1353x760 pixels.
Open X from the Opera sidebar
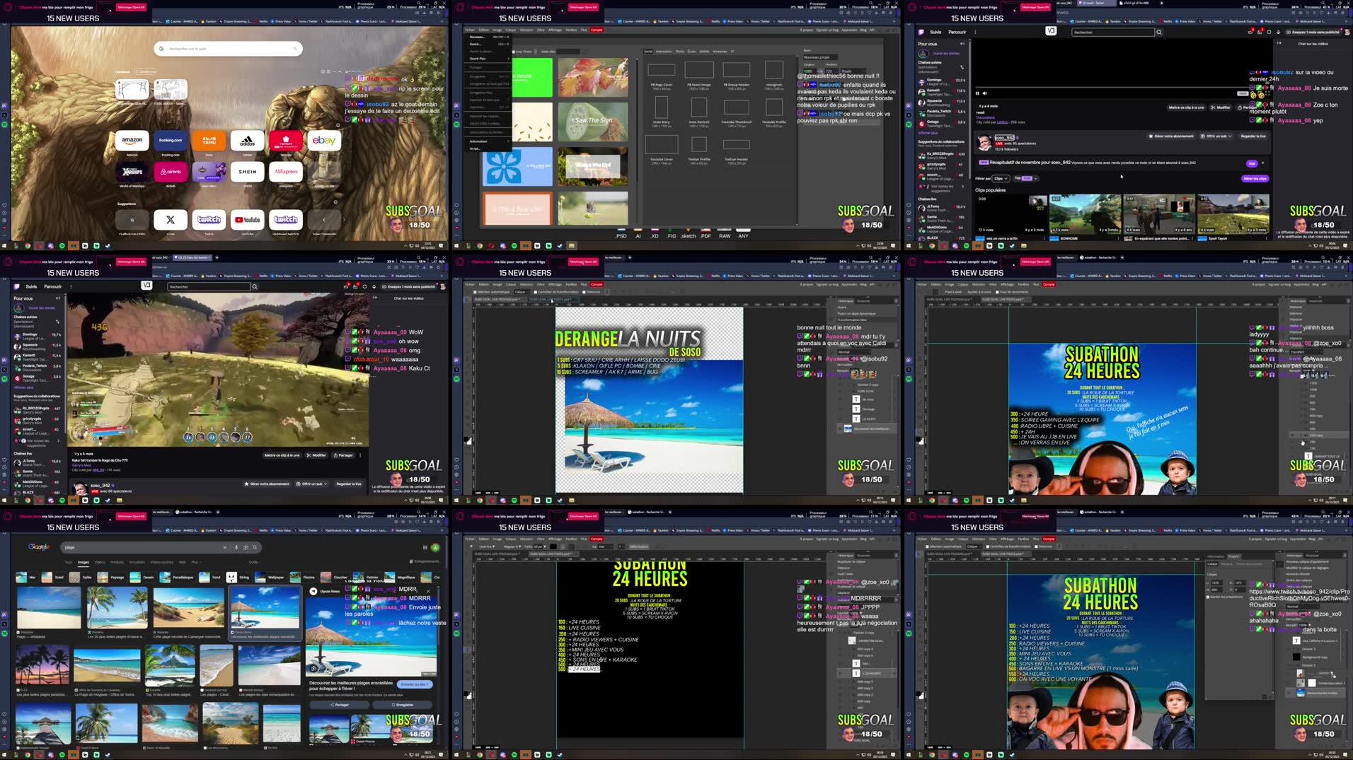point(5,115)
